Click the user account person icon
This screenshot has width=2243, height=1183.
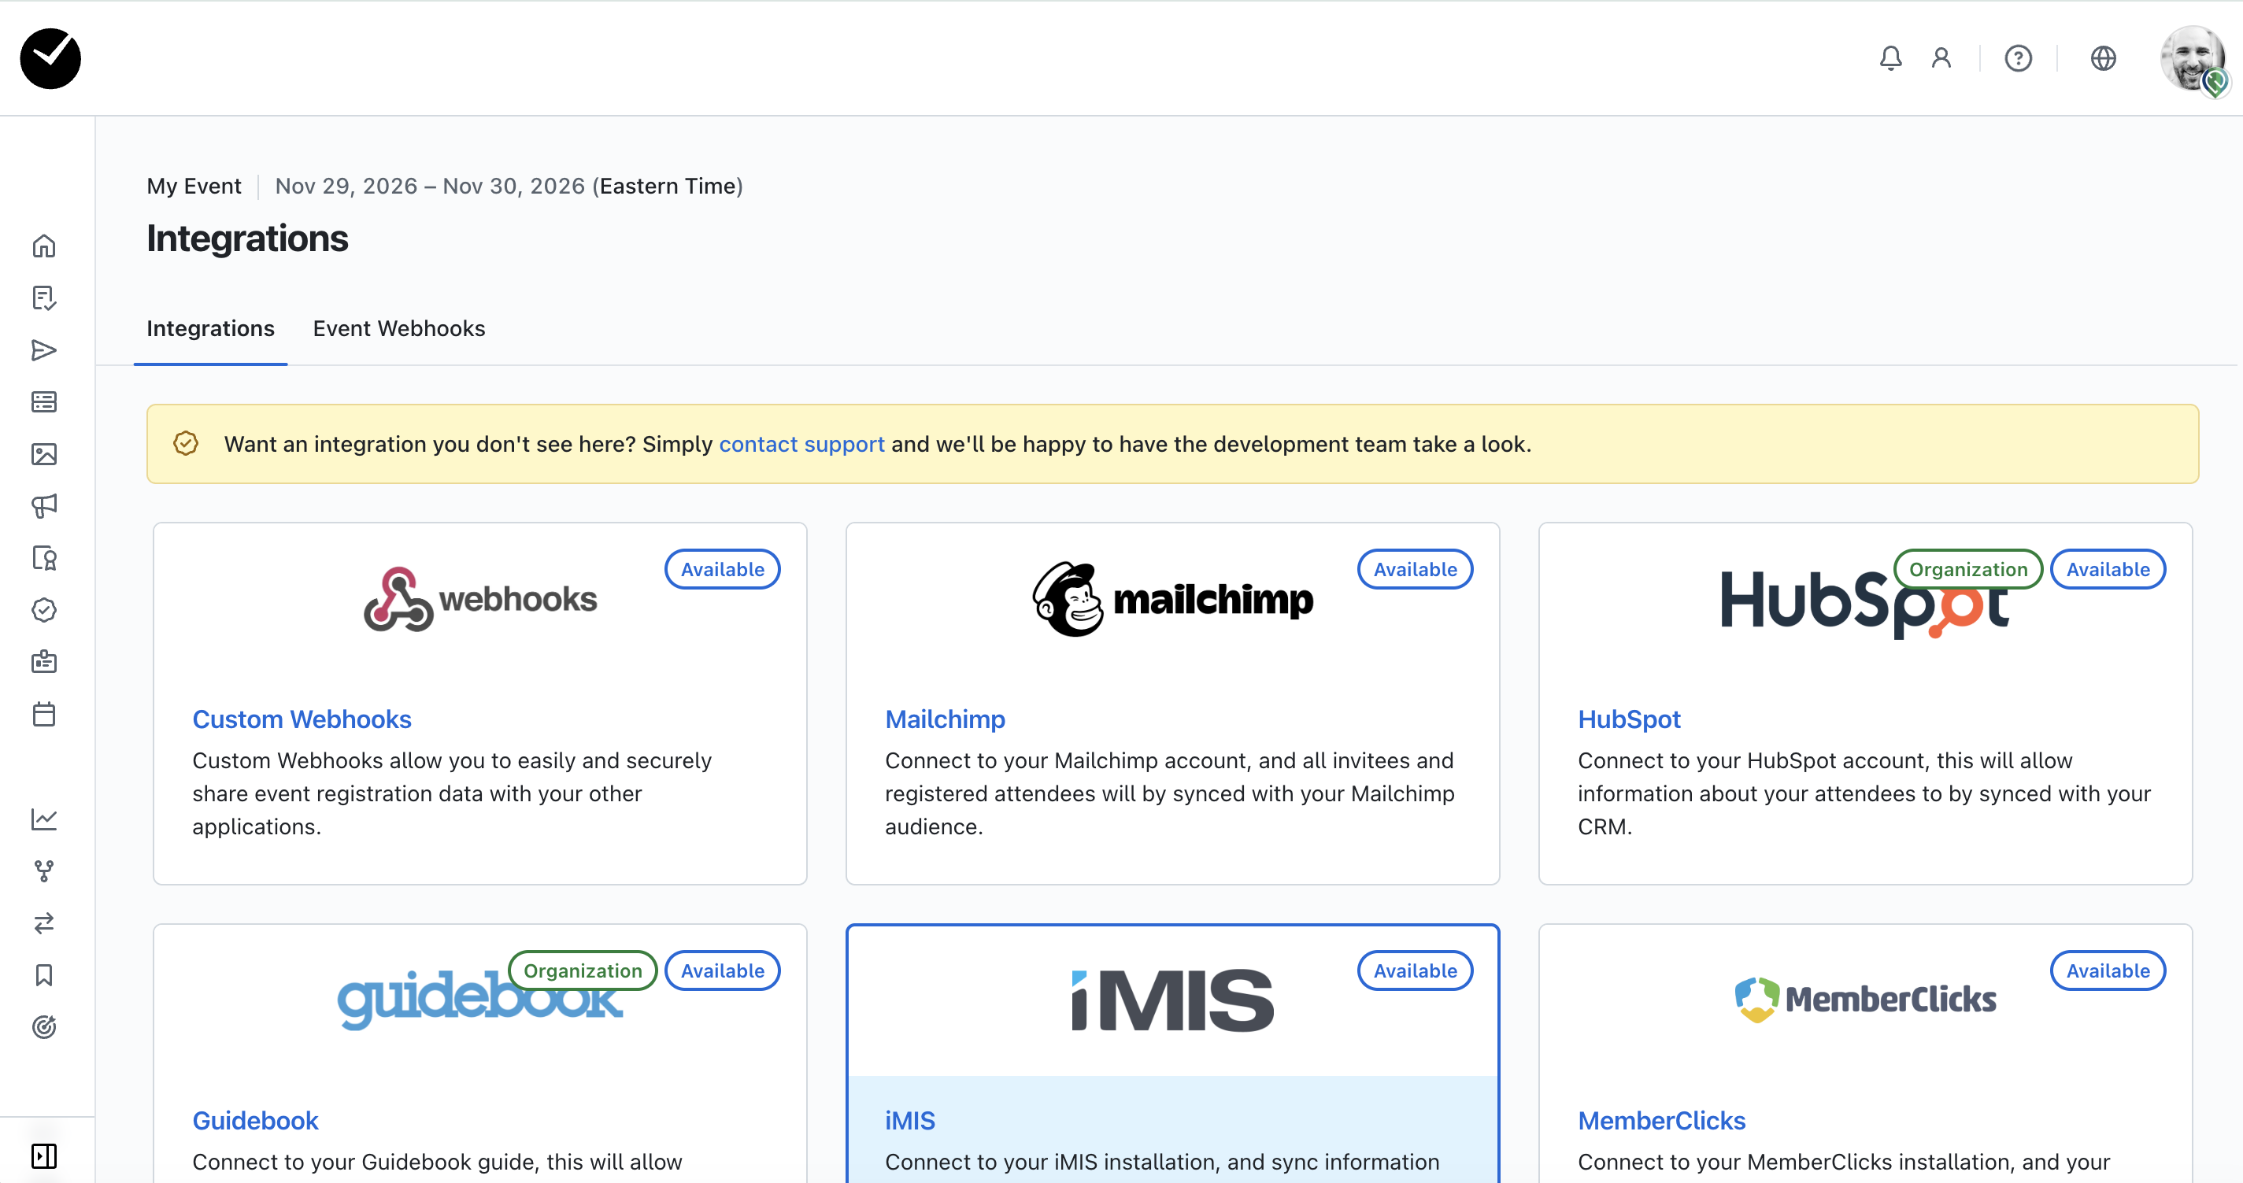[x=1941, y=58]
